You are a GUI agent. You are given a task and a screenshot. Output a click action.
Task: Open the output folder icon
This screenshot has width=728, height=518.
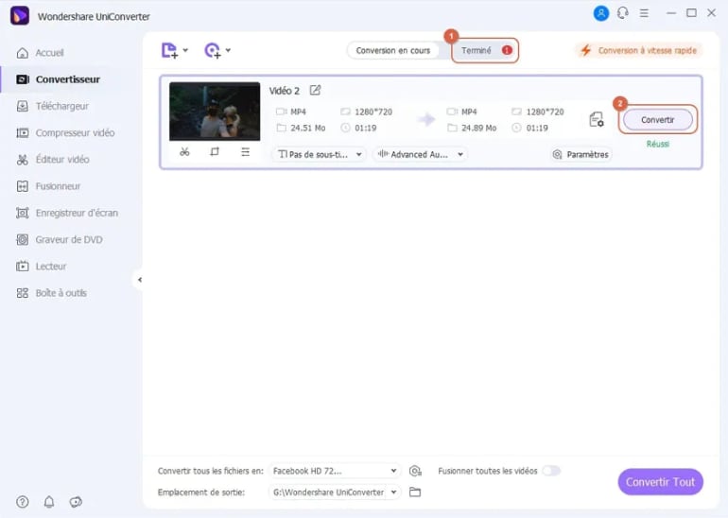pos(415,492)
